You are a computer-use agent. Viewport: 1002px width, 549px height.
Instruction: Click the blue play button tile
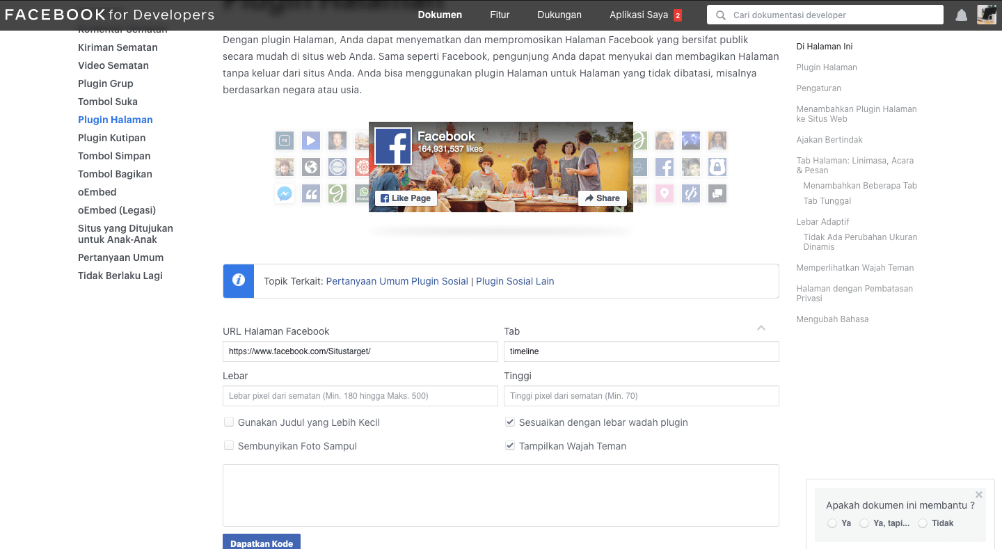[x=311, y=141]
